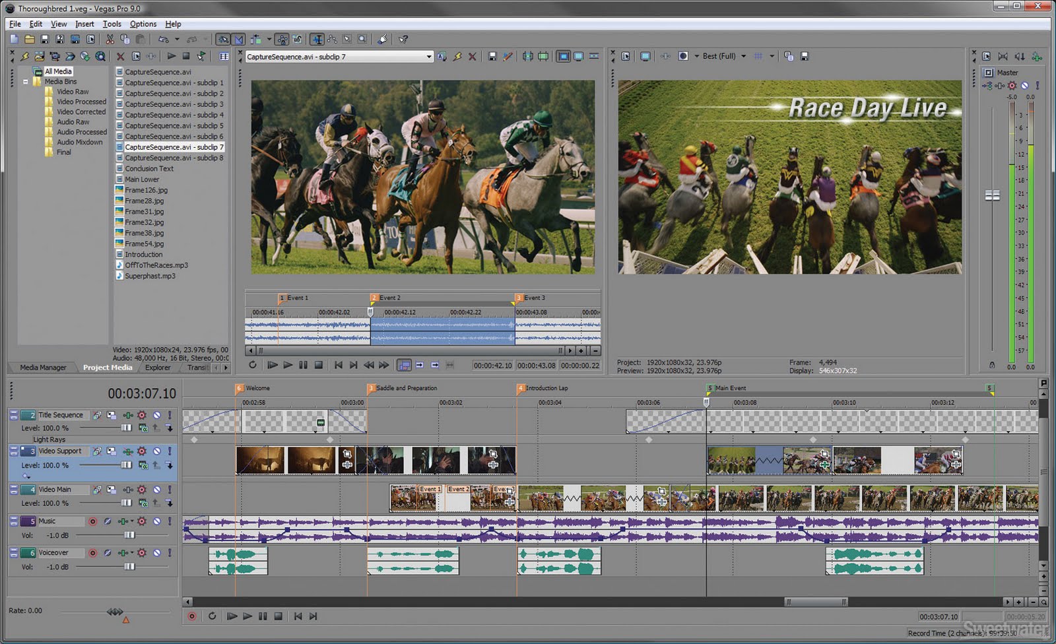1056x644 pixels.
Task: Open the project folder icon in main toolbar
Action: [29, 40]
